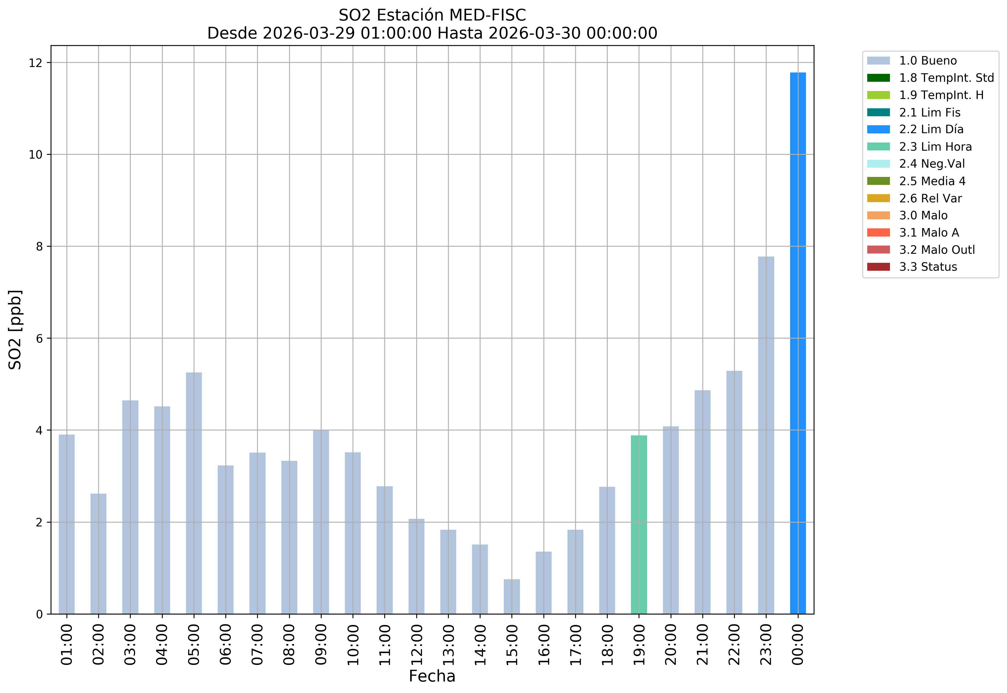1007x693 pixels.
Task: Click the 3.3 Status legend swatch
Action: 878,267
